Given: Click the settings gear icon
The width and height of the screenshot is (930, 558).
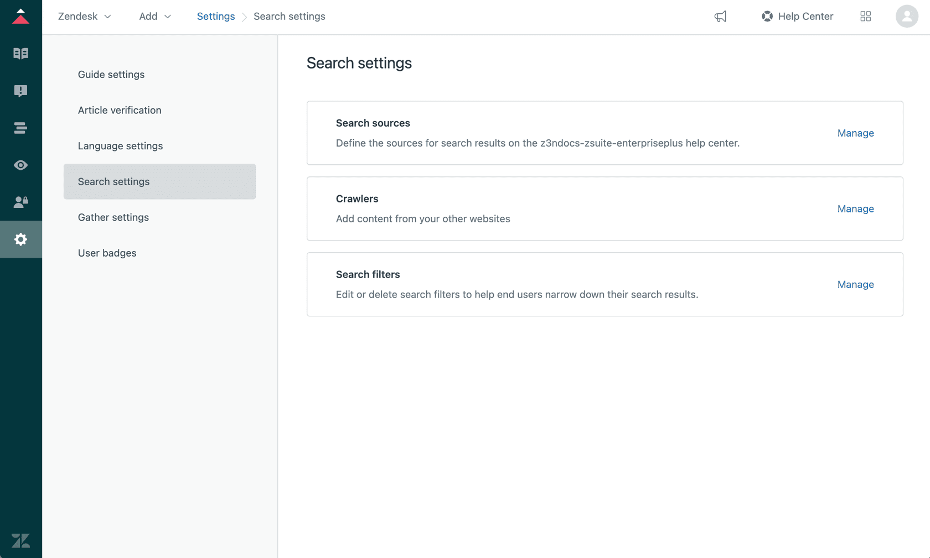Looking at the screenshot, I should click(21, 239).
